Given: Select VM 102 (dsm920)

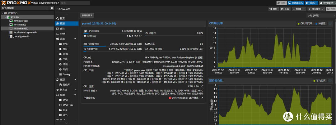Looking at the screenshot, I should (x=21, y=29).
